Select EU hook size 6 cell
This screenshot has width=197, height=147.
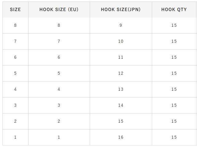click(x=59, y=57)
